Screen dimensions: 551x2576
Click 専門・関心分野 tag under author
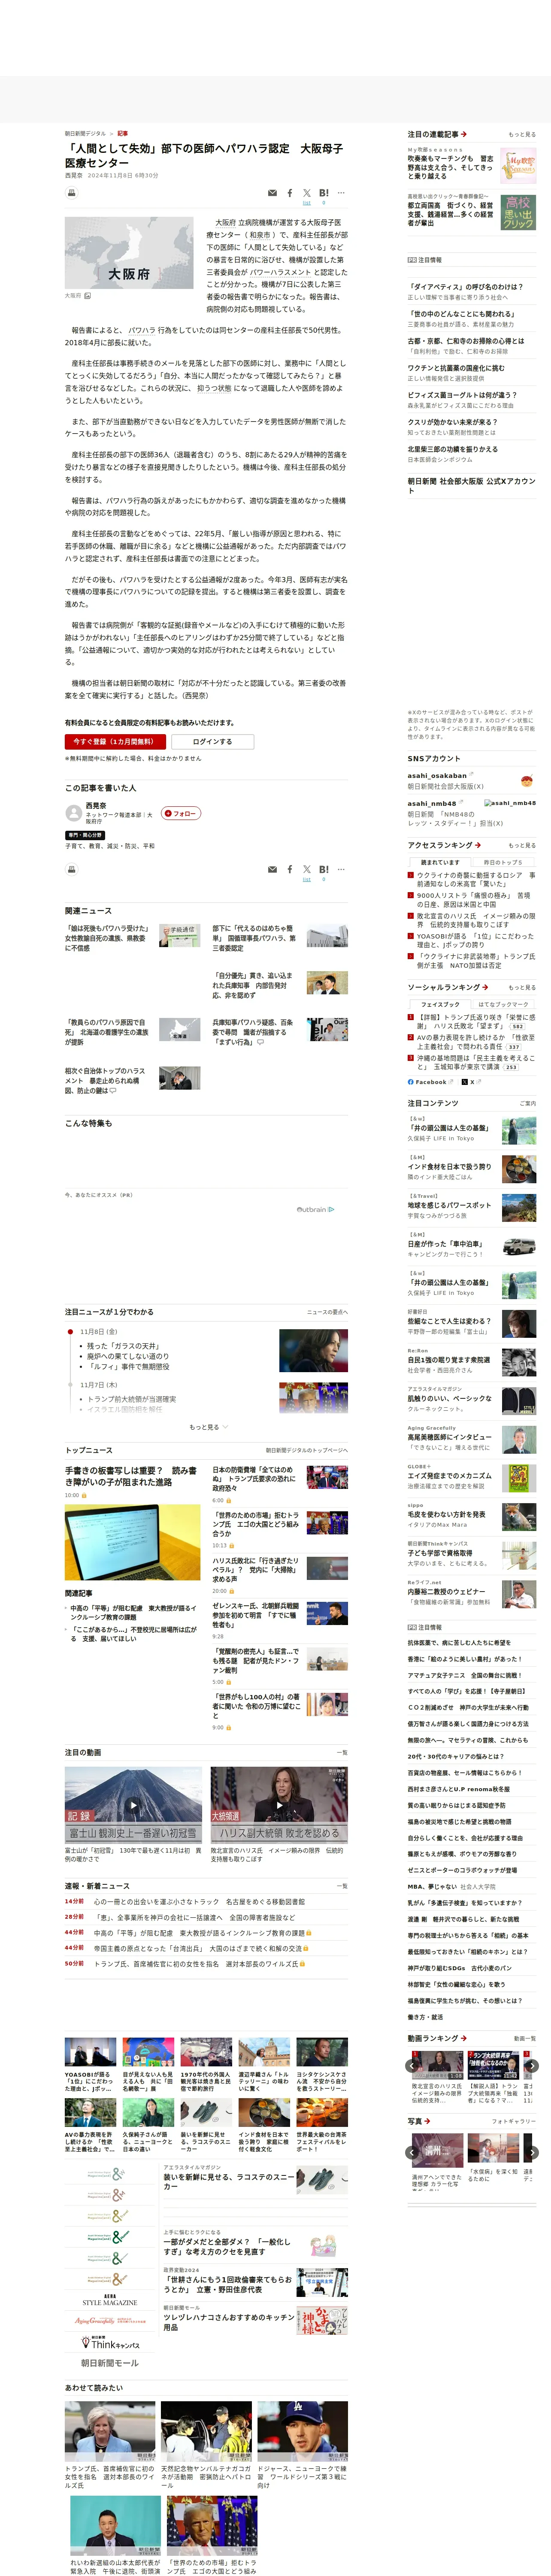(x=85, y=835)
